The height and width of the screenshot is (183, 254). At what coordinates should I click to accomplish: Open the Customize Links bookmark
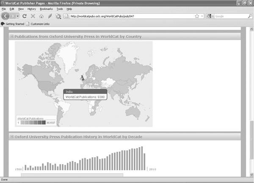pos(42,24)
